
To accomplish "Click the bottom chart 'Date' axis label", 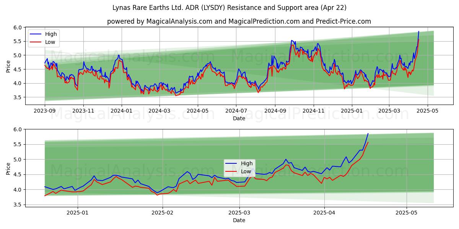I will 239,220.
